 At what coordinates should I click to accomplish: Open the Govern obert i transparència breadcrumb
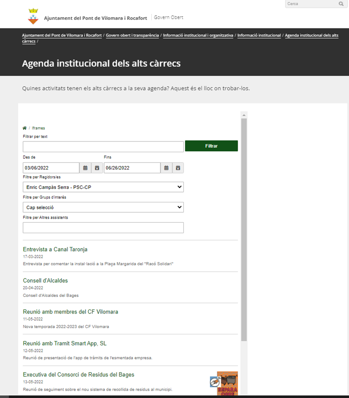132,35
